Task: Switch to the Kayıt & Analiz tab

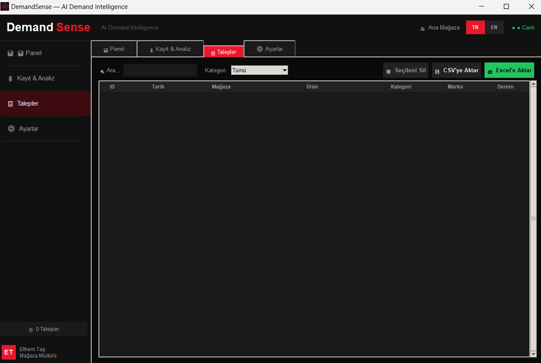Action: pos(170,48)
